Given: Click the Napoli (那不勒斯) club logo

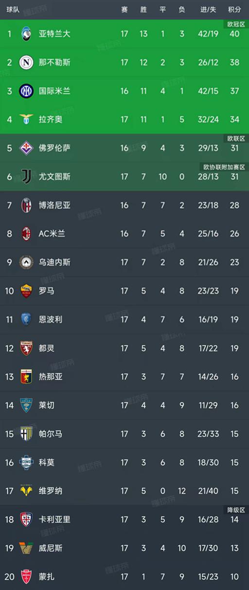Looking at the screenshot, I should click(x=26, y=62).
